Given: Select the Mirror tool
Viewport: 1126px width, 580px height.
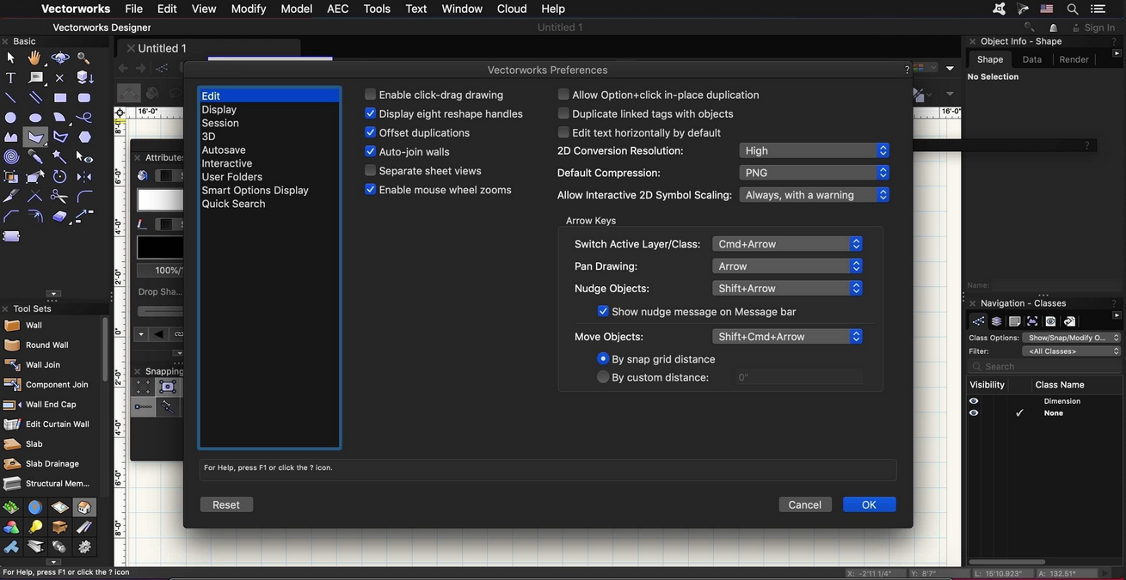Looking at the screenshot, I should tap(83, 177).
